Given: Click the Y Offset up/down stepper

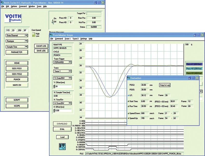Looking at the screenshot, I should (54, 86).
